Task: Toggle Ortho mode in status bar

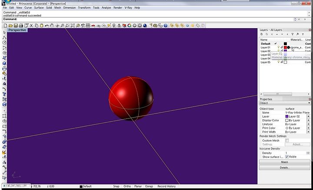Action: (127, 187)
